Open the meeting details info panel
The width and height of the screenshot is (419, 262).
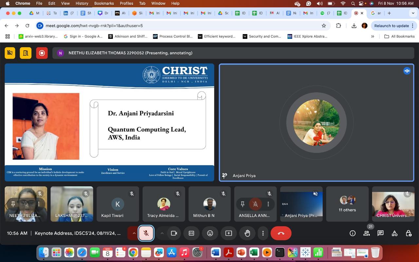pyautogui.click(x=353, y=233)
